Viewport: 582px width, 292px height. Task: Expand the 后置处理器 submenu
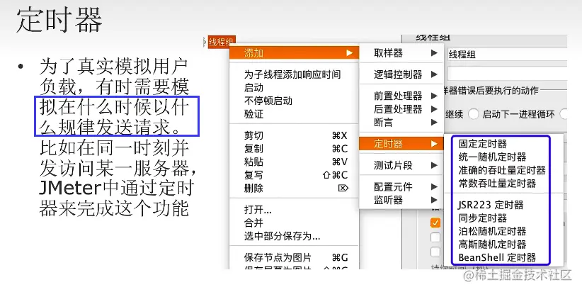point(401,109)
